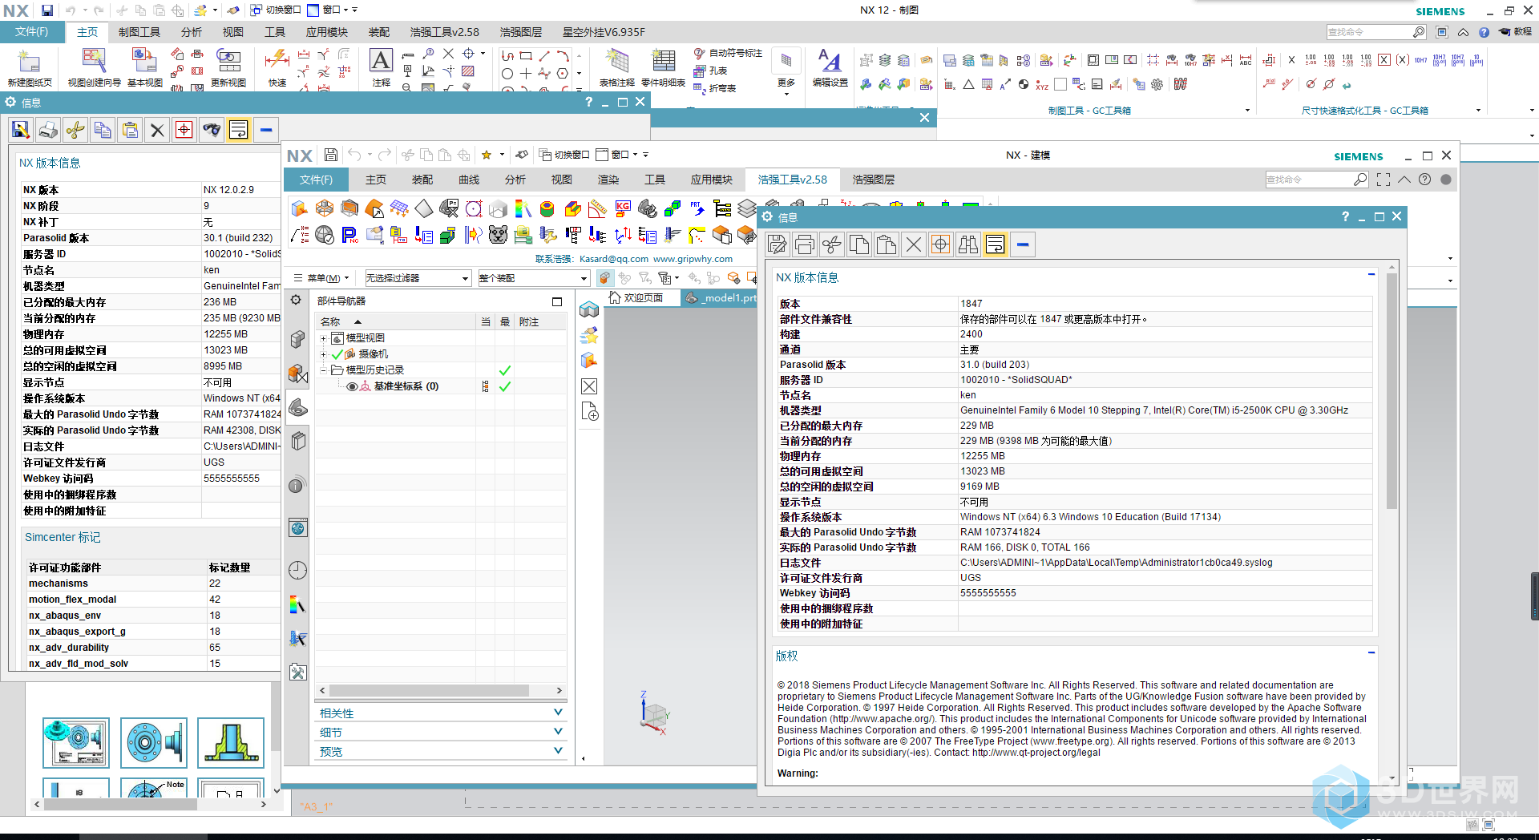Click the save-as icon in the NX 1847 info window
The width and height of the screenshot is (1539, 840).
[x=777, y=244]
